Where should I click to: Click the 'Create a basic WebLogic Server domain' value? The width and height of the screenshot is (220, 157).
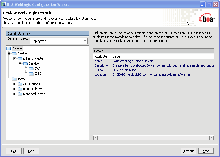(163, 65)
